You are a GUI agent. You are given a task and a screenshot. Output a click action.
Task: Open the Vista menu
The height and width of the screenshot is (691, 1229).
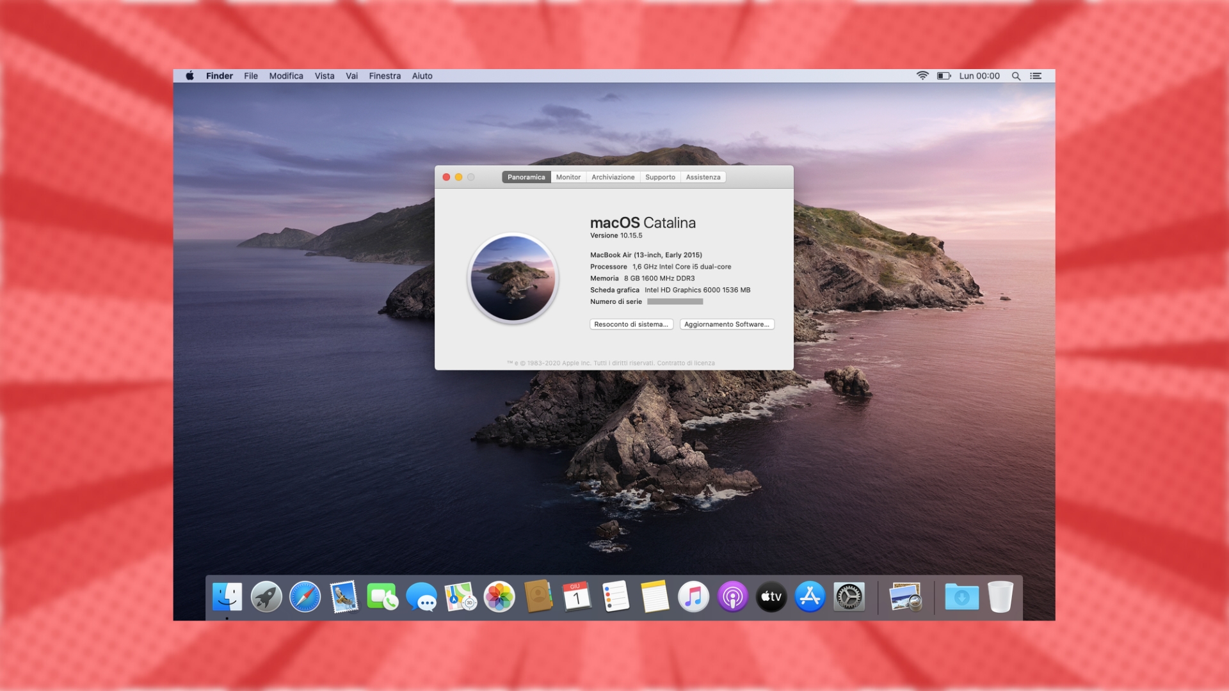pos(325,75)
